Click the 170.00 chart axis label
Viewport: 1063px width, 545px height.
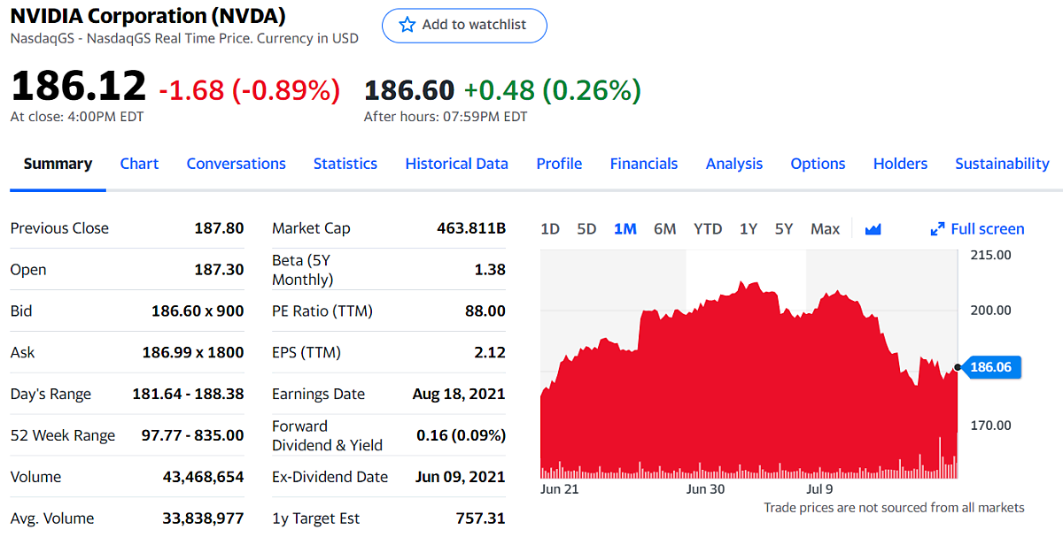(x=990, y=426)
